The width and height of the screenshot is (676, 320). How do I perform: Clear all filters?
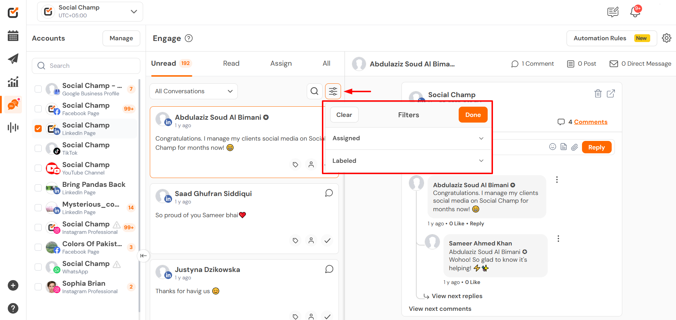[x=344, y=115]
